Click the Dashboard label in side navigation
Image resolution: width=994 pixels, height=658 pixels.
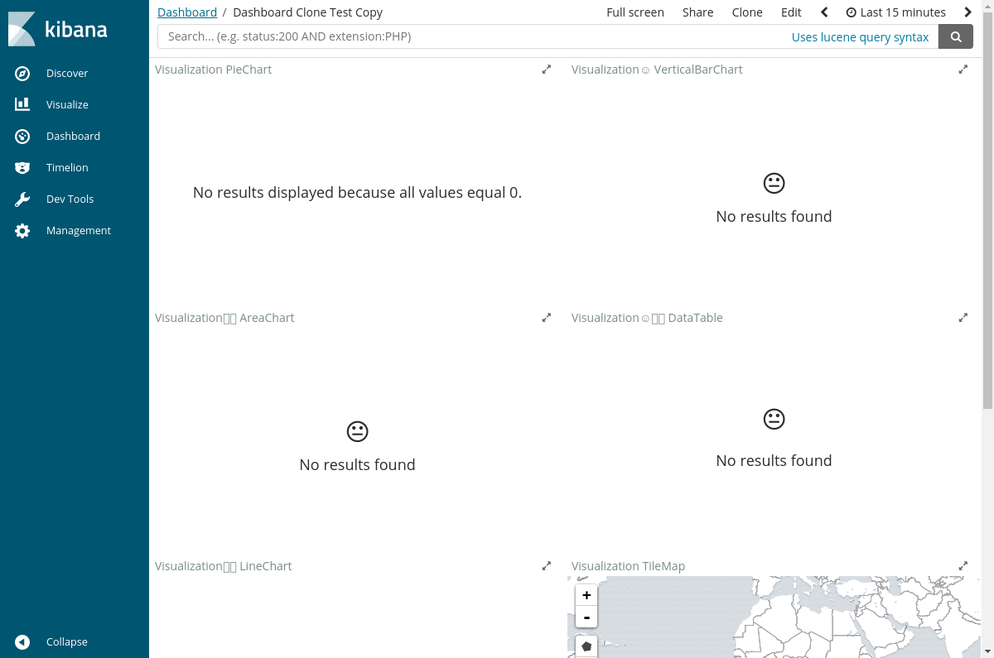point(73,136)
